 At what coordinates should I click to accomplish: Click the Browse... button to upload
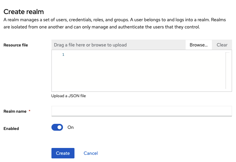coord(199,45)
